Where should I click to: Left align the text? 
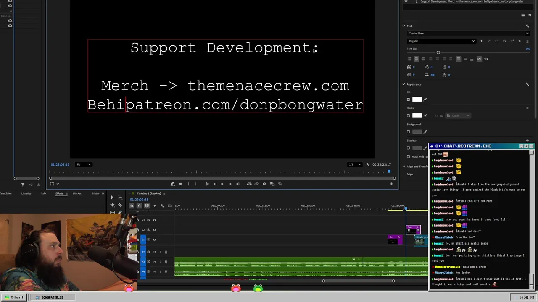[x=409, y=59]
